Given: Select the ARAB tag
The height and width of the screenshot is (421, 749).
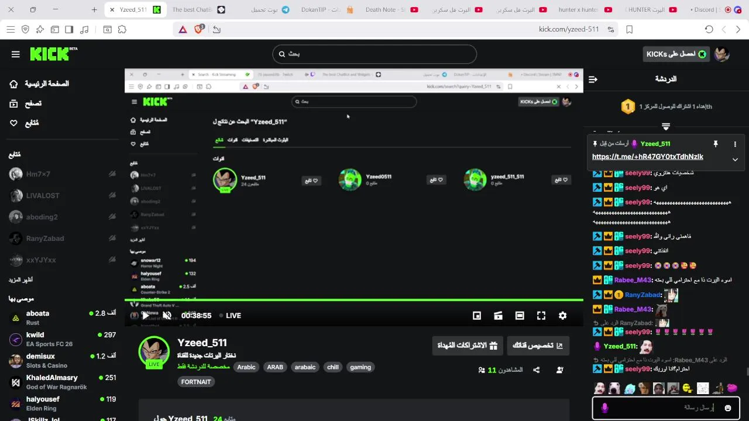Looking at the screenshot, I should click(275, 367).
